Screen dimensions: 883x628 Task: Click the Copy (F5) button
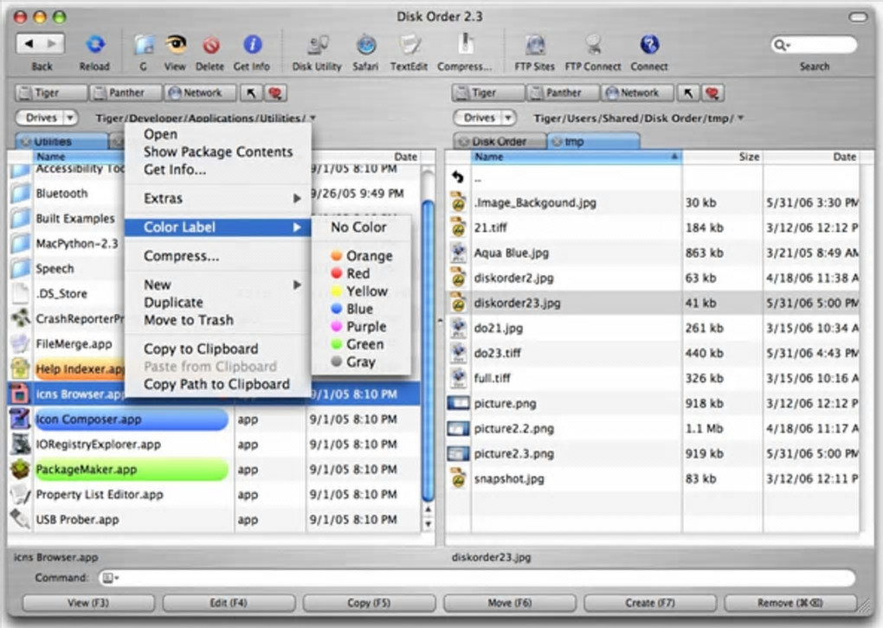[x=369, y=603]
